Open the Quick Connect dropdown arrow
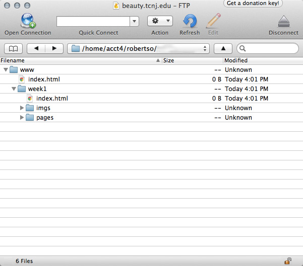303x266 pixels. pos(135,21)
